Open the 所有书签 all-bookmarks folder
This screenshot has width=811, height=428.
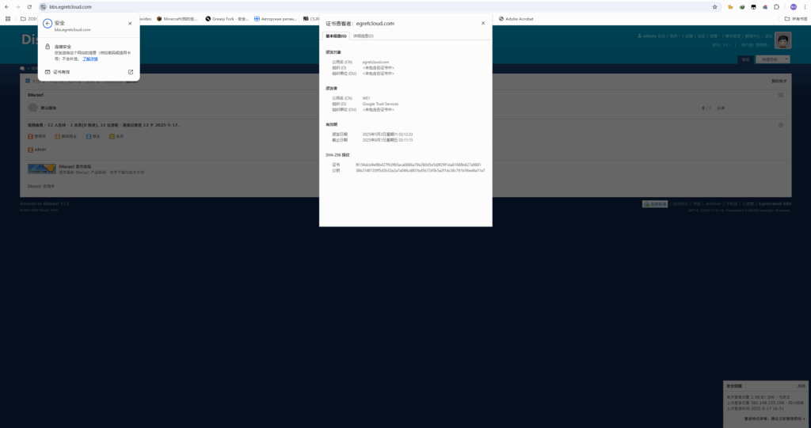click(x=795, y=19)
